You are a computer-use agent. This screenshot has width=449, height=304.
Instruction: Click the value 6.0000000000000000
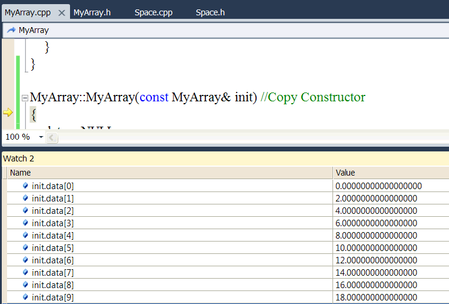pos(376,223)
